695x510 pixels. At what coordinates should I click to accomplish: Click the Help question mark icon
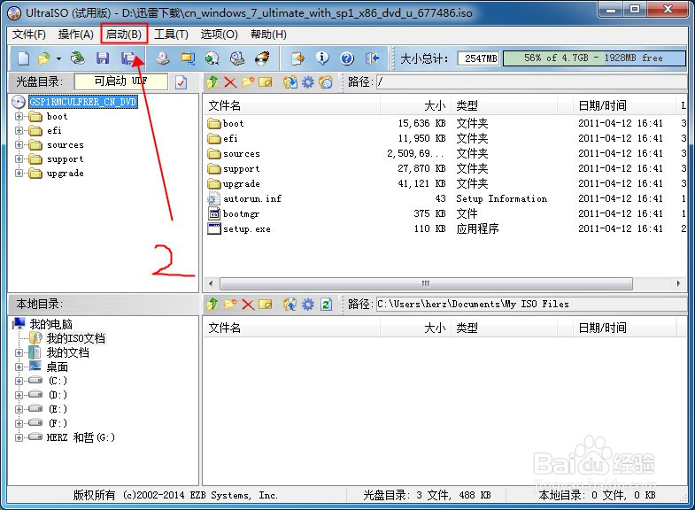tap(347, 58)
